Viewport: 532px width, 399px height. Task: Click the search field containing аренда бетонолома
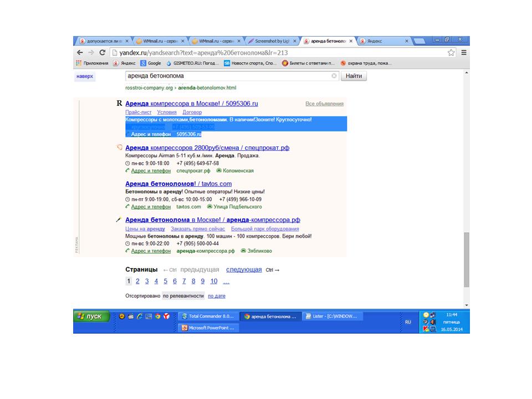point(232,76)
